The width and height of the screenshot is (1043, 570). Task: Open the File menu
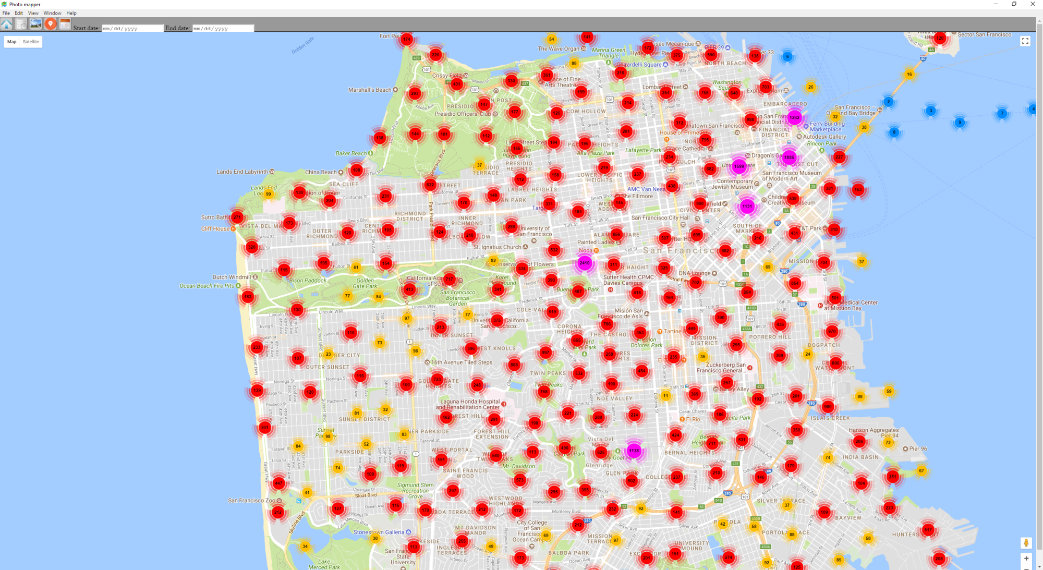point(6,13)
